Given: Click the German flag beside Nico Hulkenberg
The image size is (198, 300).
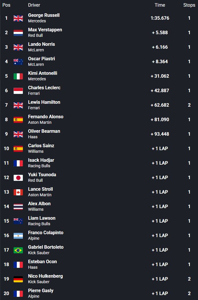Looking at the screenshot, I should [18, 279].
